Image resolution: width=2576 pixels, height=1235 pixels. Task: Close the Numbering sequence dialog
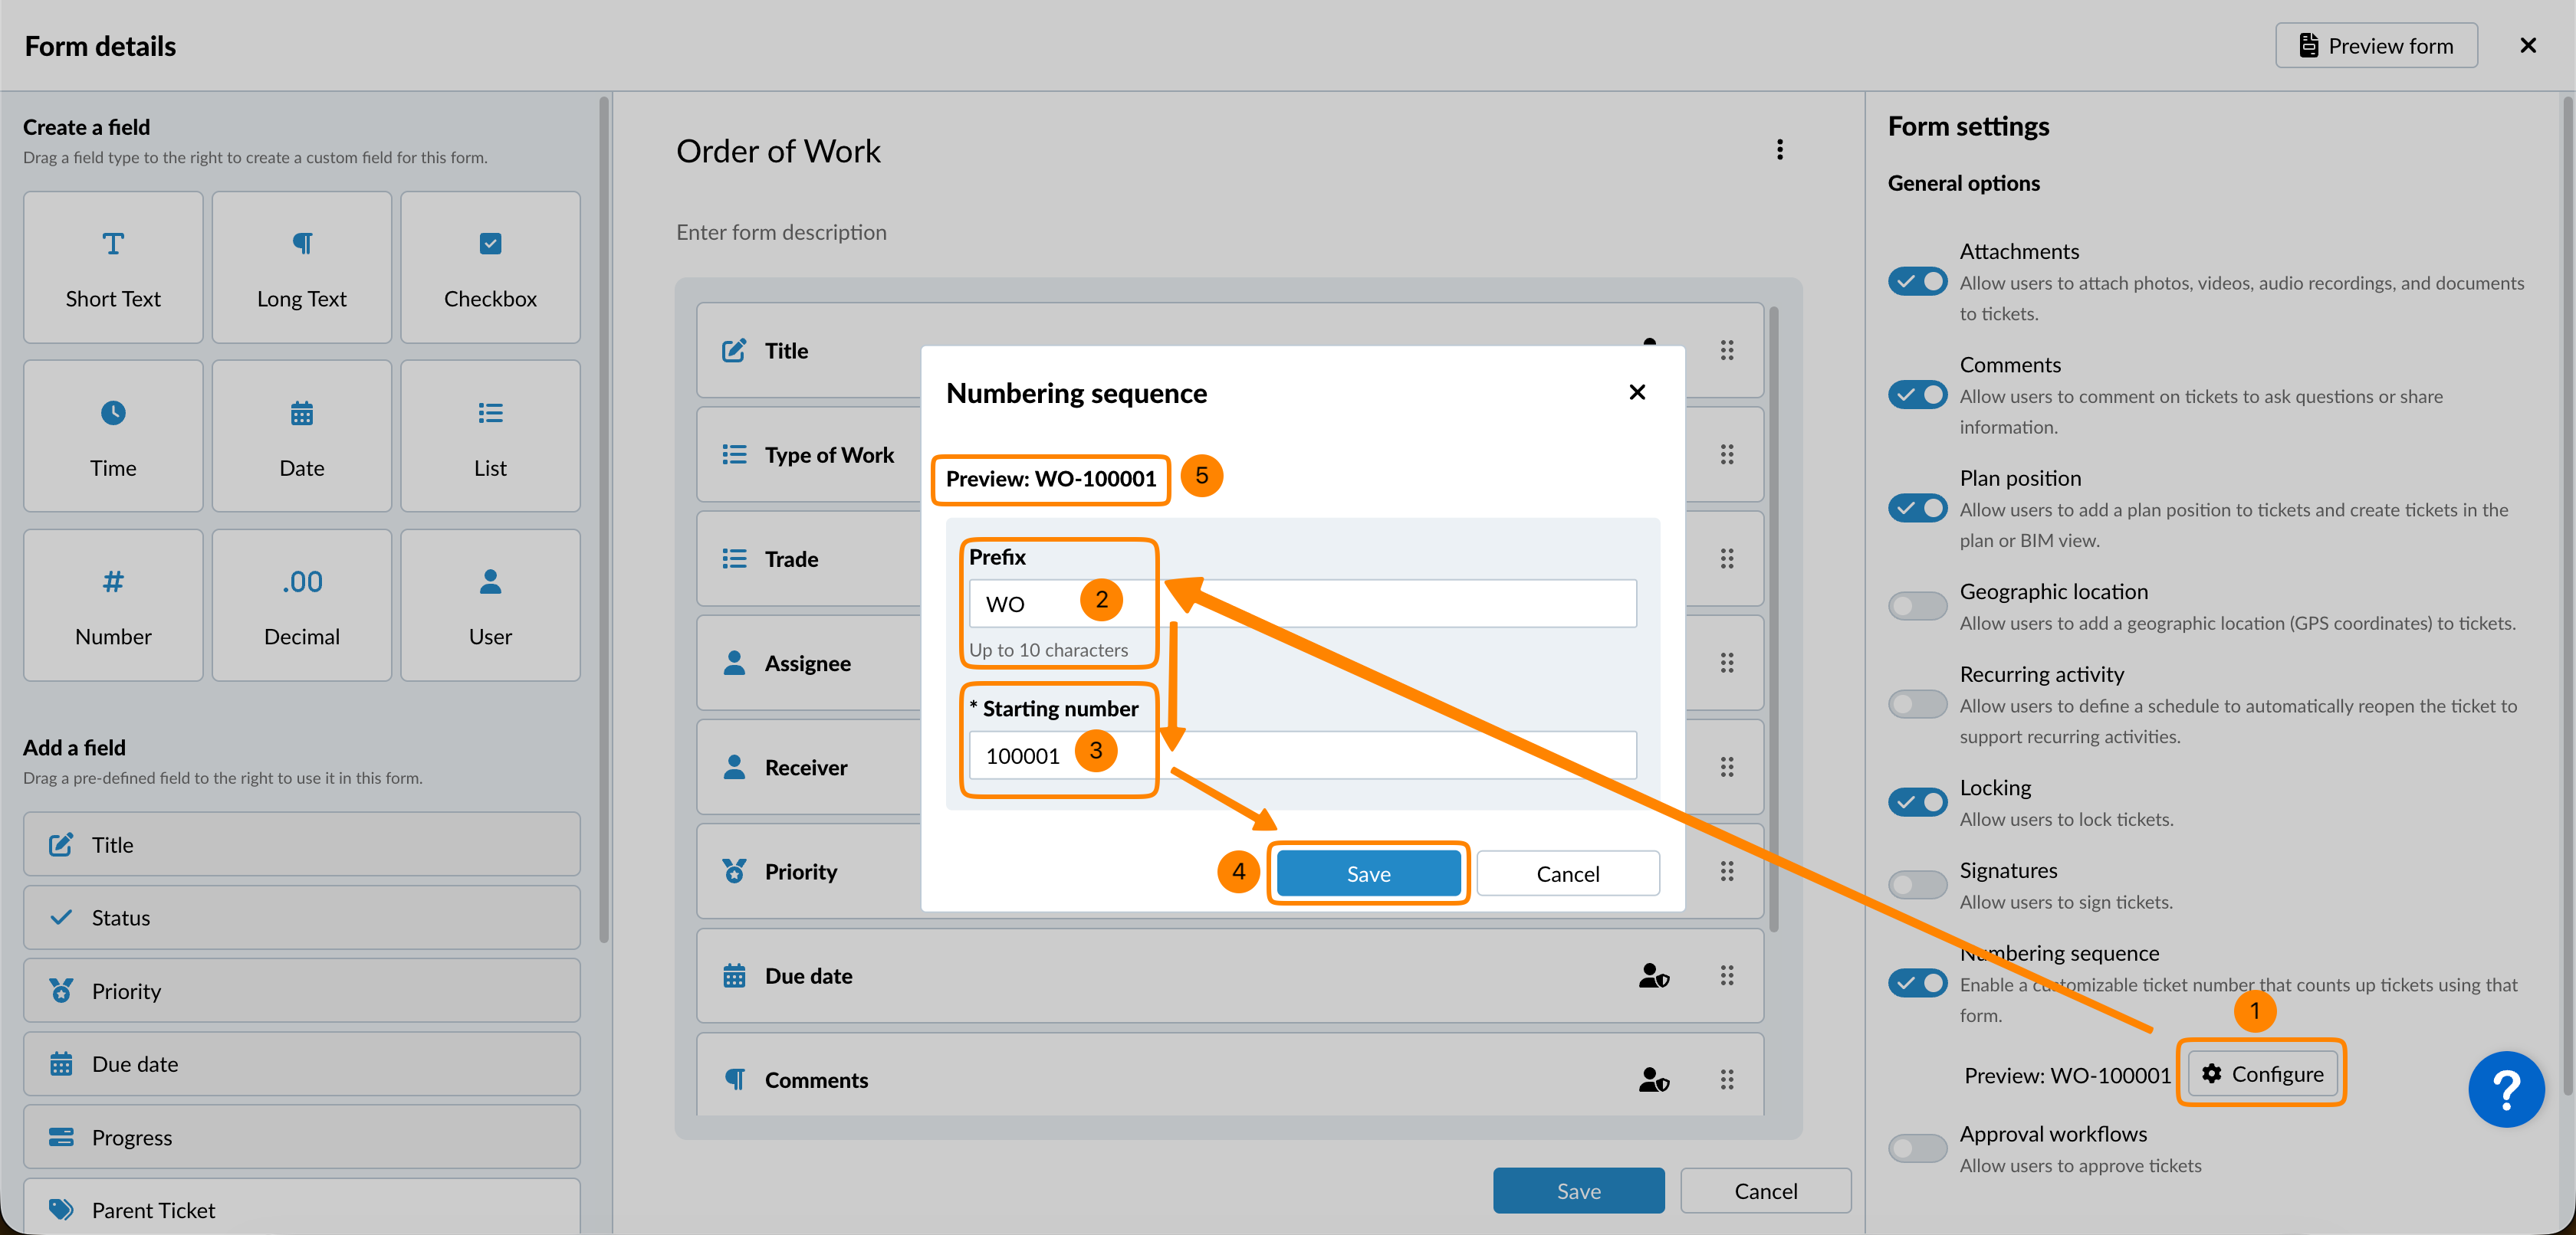point(1637,393)
